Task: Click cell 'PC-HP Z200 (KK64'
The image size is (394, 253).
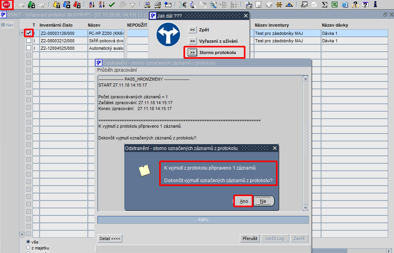Action: coord(106,33)
